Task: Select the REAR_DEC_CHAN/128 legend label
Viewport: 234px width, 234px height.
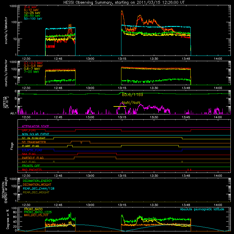Action: (39, 189)
